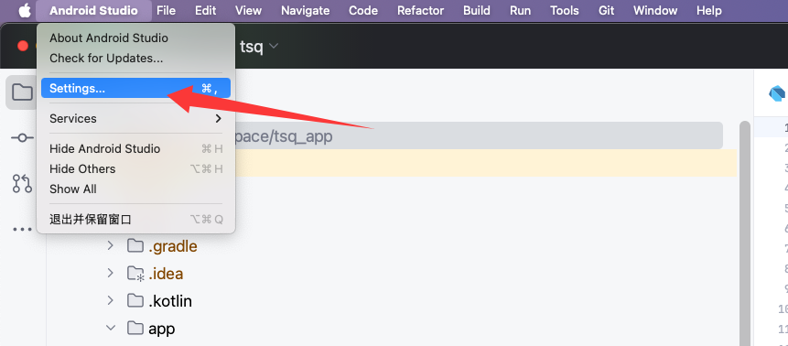Choose Hide Others

point(135,169)
